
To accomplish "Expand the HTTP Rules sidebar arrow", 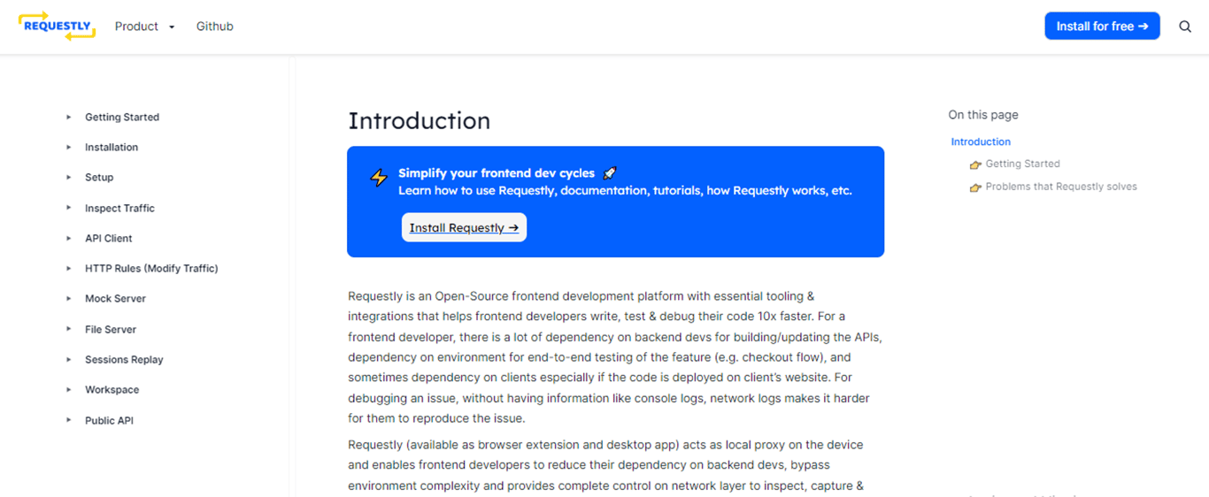I will [x=69, y=268].
